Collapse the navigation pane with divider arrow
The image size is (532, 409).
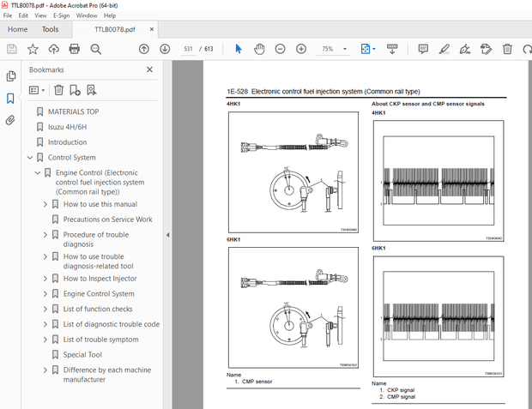168,235
